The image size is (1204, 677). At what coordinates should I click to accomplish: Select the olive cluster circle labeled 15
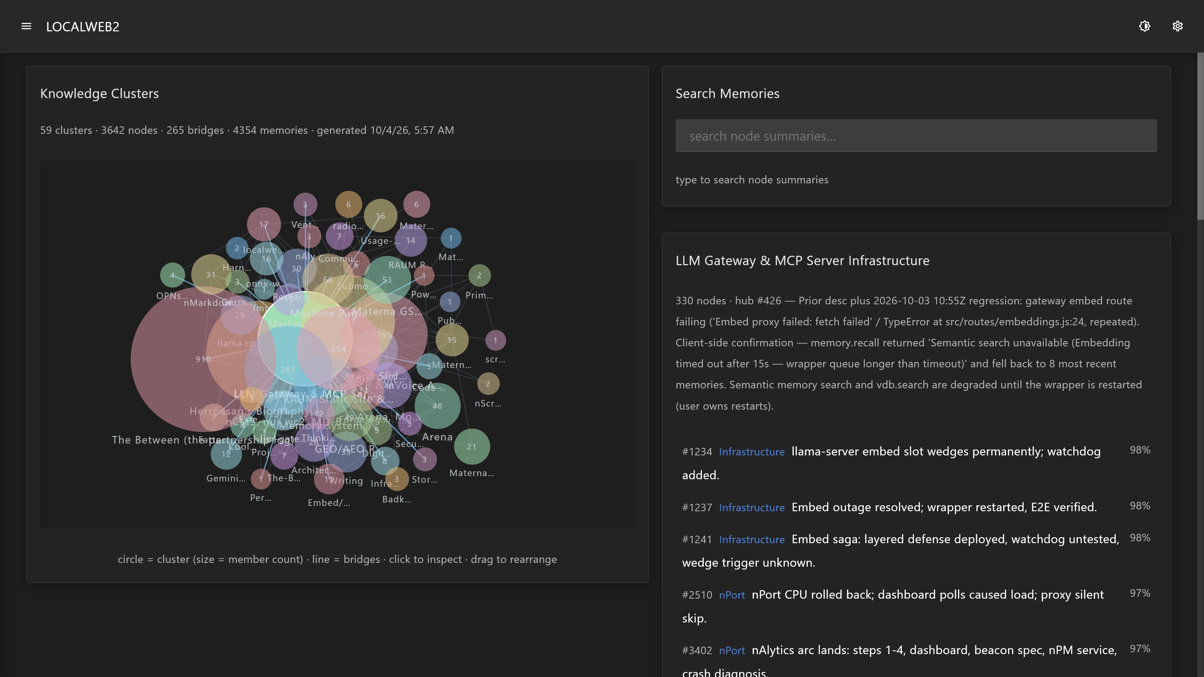[452, 340]
